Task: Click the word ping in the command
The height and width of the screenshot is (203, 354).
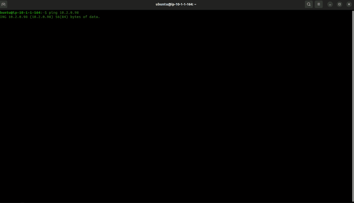Action: coord(53,12)
